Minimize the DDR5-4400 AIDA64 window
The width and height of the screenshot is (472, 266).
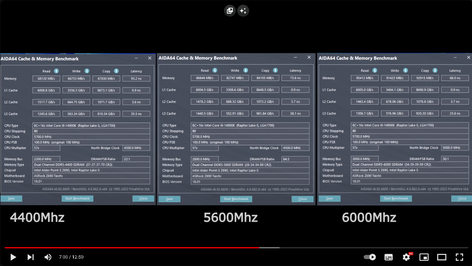137,58
